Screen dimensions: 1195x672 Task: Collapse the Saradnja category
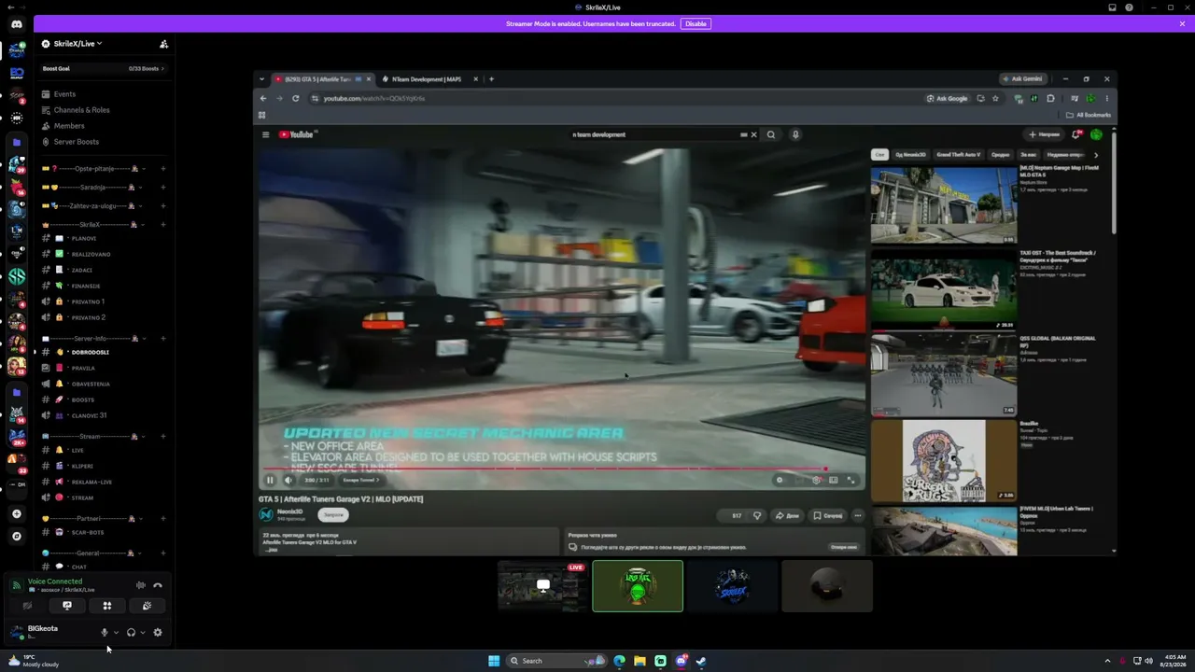[x=91, y=188]
